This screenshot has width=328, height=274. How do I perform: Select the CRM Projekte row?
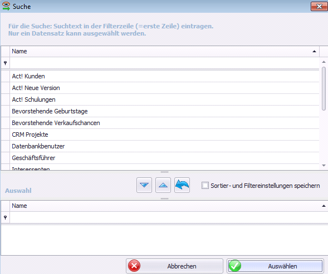click(x=164, y=134)
